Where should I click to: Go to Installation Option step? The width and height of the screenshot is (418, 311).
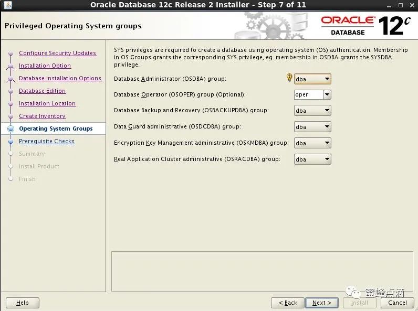(45, 66)
